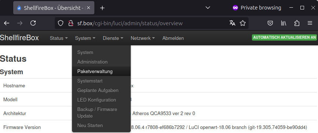Toggle the Automatisch Aktualisieren An badge
This screenshot has height=133, width=318.
coord(284,38)
